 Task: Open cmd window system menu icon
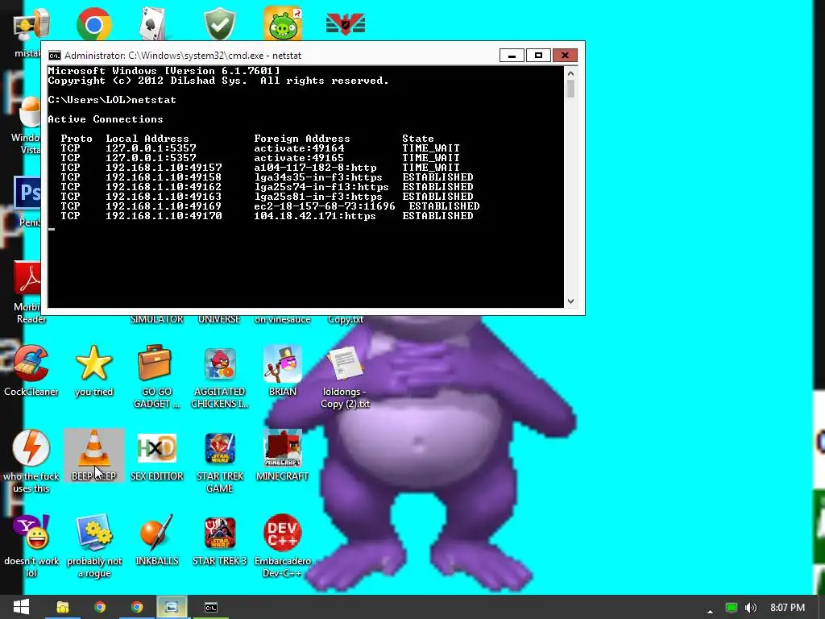[54, 56]
